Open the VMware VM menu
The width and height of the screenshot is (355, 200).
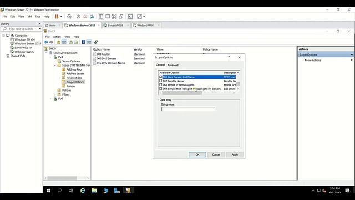[x=29, y=17]
